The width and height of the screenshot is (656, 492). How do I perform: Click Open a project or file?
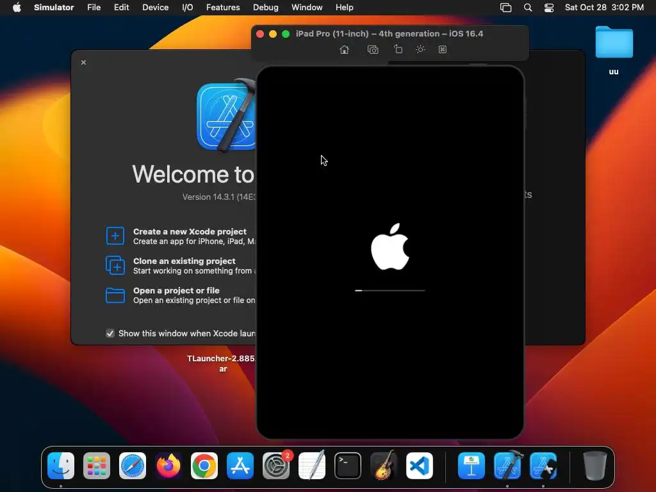(180, 295)
